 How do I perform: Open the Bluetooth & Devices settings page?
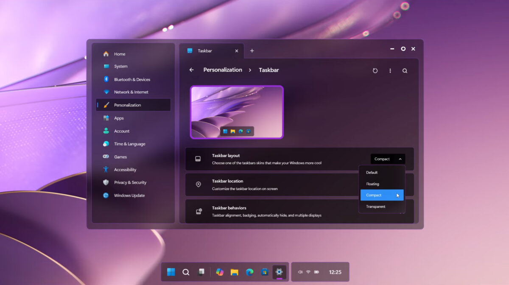point(133,79)
